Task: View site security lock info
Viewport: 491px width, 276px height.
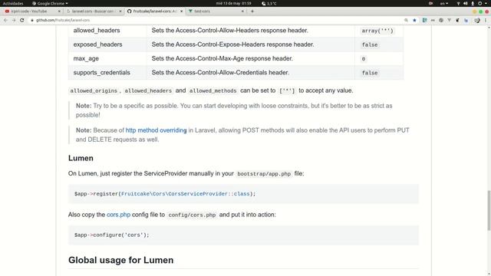Action: [32, 20]
